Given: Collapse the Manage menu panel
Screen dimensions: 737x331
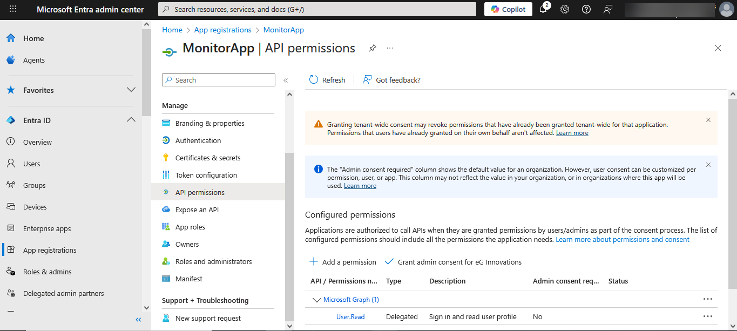Looking at the screenshot, I should tap(286, 80).
